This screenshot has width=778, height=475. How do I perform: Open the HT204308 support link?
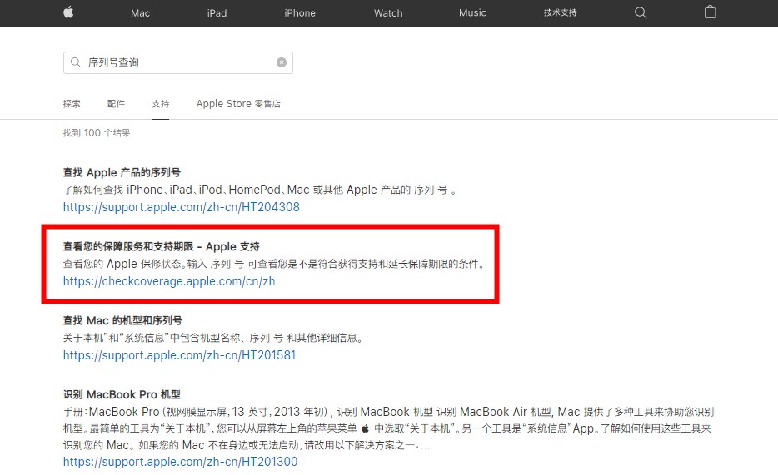click(181, 207)
